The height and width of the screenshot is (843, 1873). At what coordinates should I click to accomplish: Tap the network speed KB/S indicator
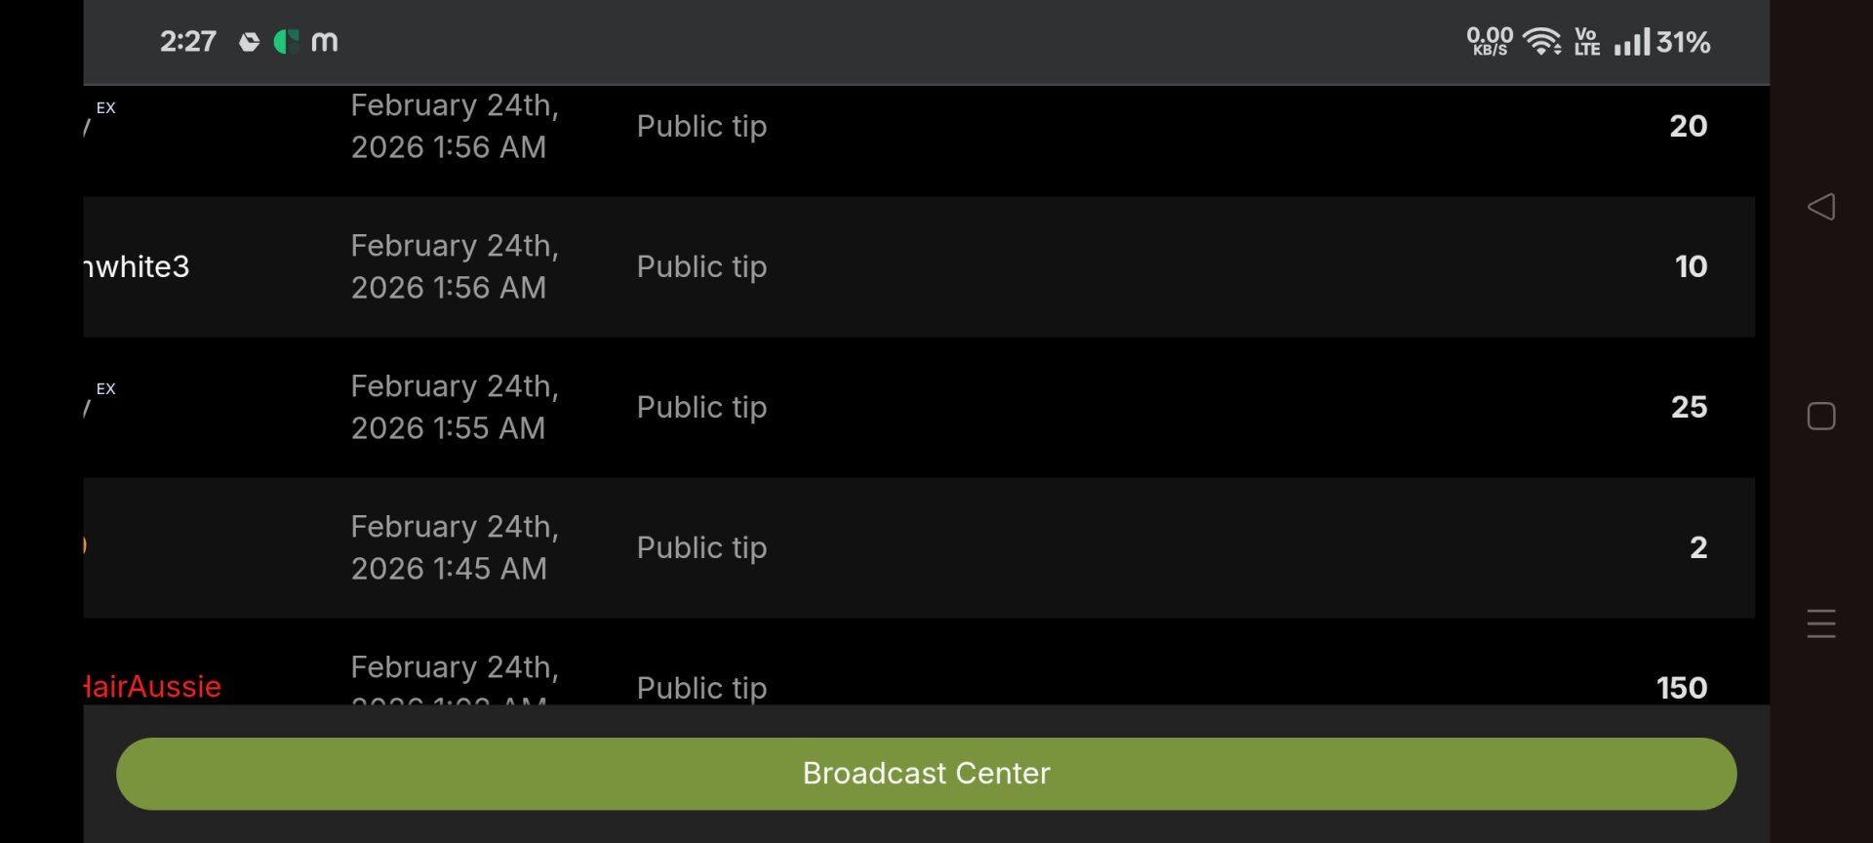click(x=1490, y=42)
